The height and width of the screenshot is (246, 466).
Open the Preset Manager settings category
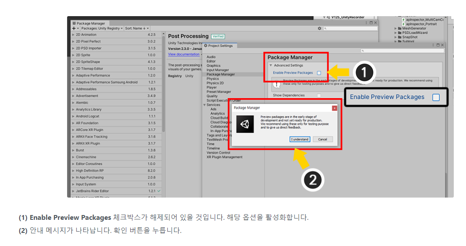click(x=219, y=92)
